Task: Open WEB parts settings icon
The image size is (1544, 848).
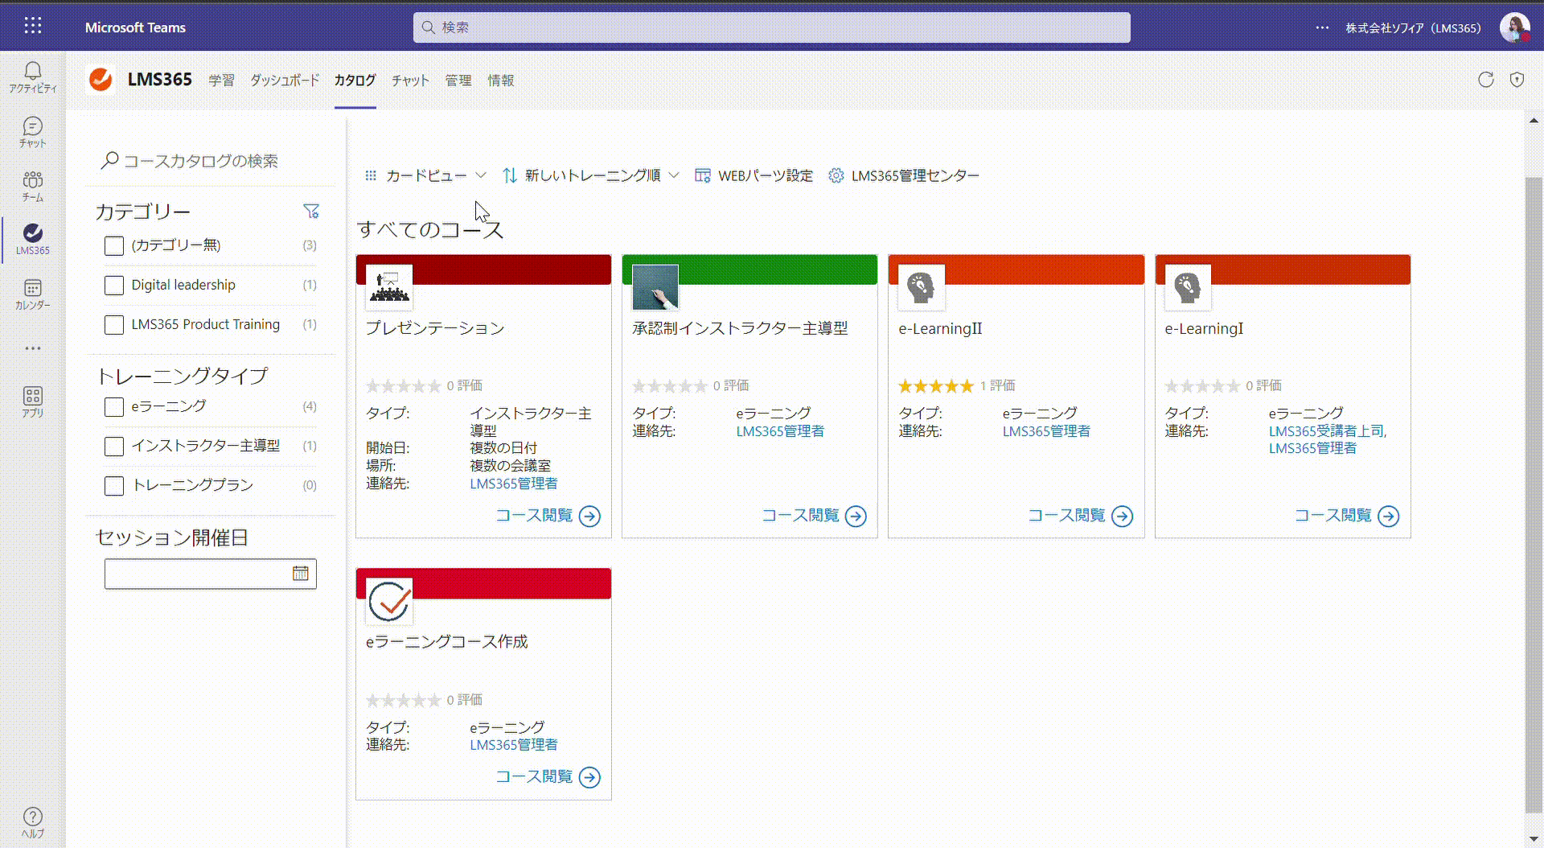Action: coord(702,175)
